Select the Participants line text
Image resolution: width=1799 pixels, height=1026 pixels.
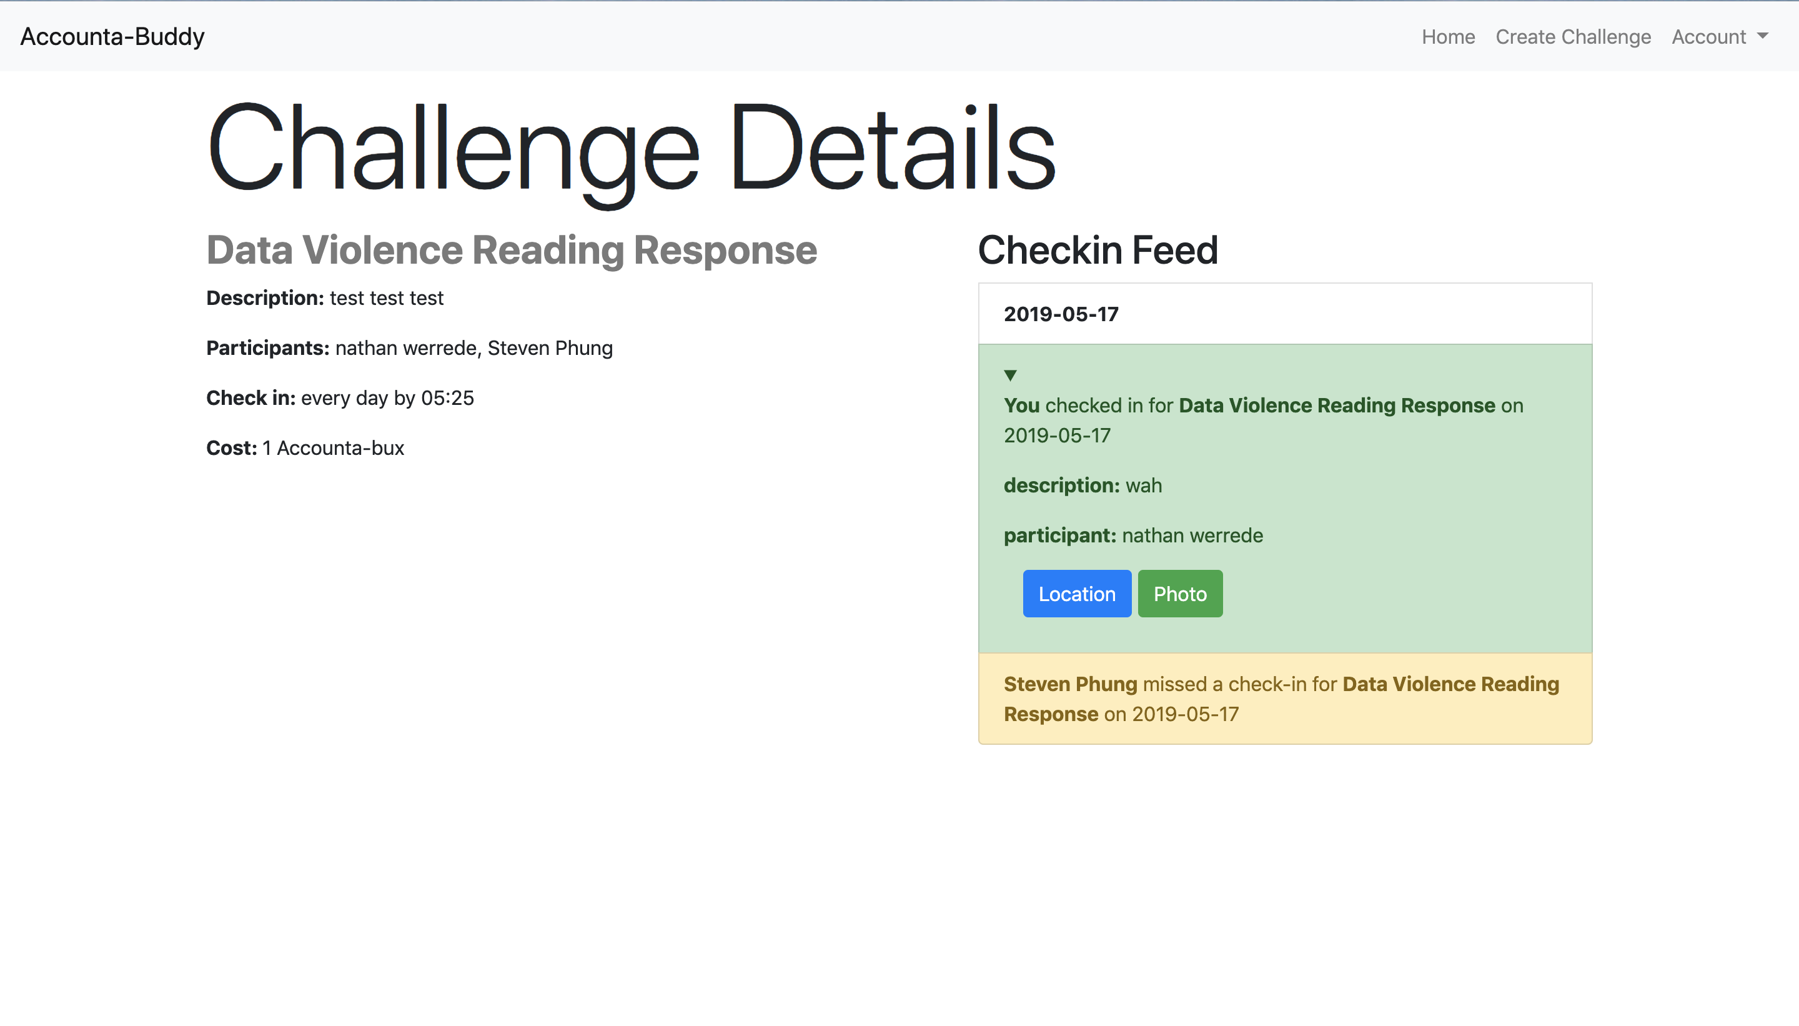409,348
